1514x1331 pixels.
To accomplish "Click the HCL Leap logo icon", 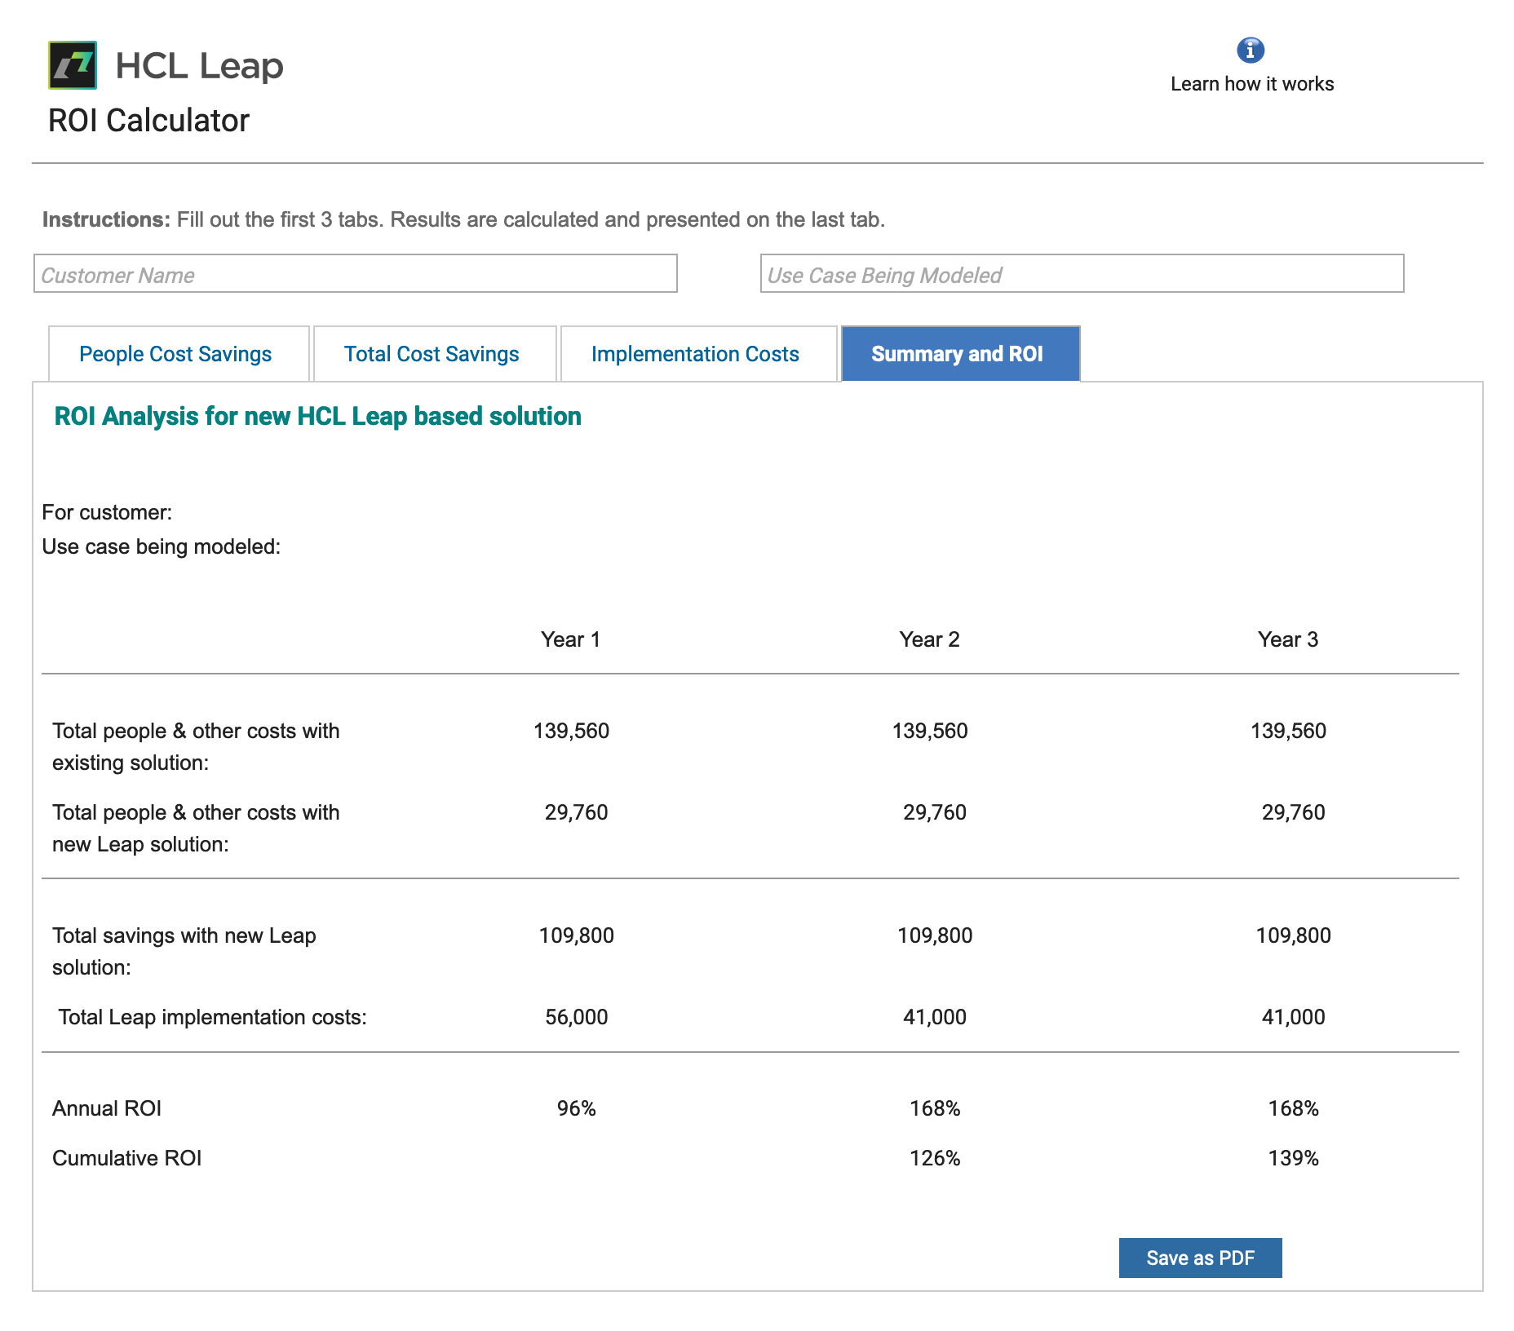I will point(73,65).
